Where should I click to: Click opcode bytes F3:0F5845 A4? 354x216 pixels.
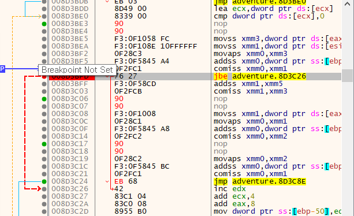[x=142, y=61]
